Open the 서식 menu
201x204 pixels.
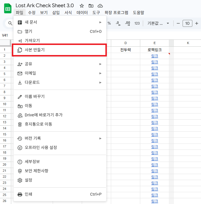pyautogui.click(x=68, y=13)
